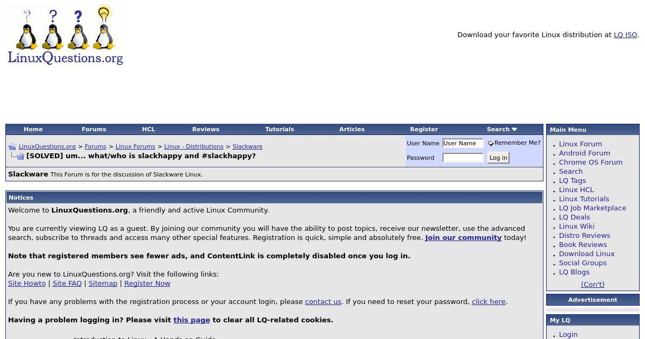This screenshot has width=645, height=339.
Task: Click the contact us link
Action: pyautogui.click(x=323, y=302)
